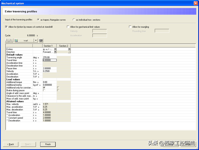Select the as individual trav. sections option

(x=74, y=19)
